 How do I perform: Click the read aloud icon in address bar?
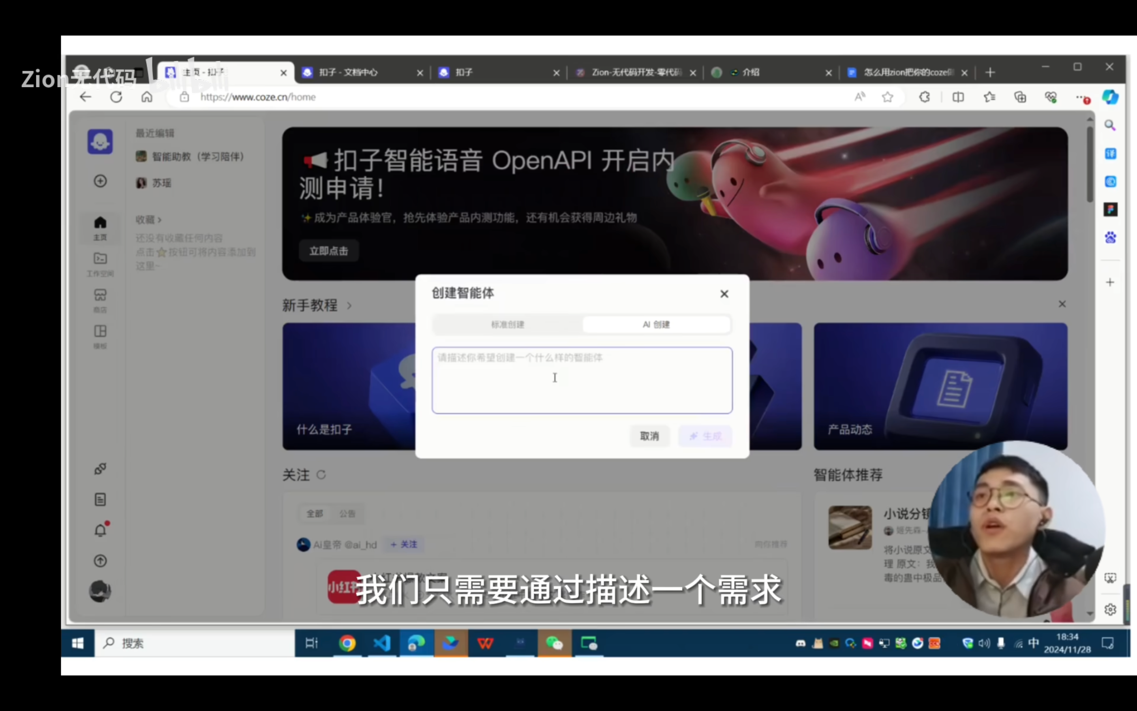tap(860, 97)
